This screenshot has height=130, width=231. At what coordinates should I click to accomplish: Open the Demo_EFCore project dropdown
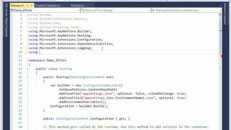[x=45, y=10]
